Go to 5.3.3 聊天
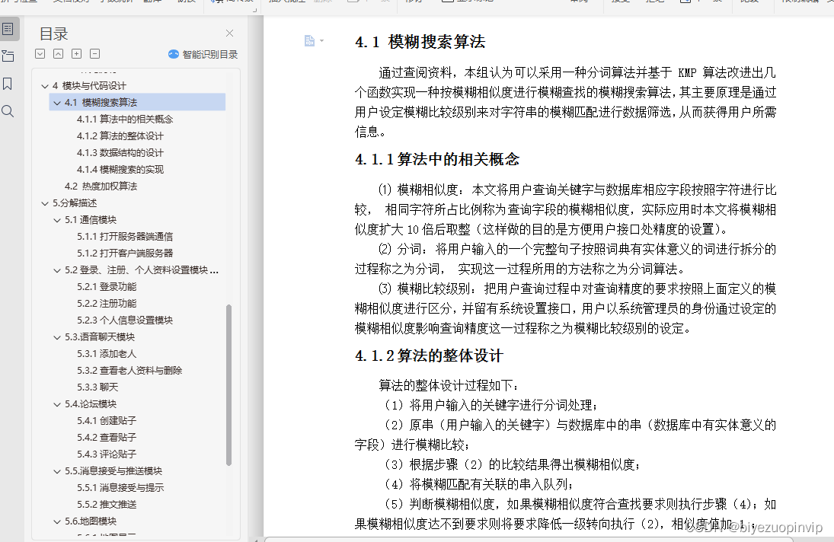 point(97,387)
